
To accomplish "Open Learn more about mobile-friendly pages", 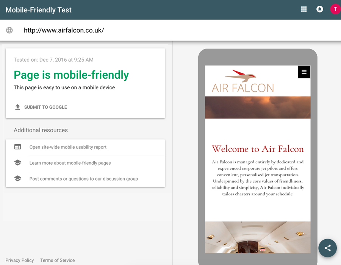I will (70, 163).
